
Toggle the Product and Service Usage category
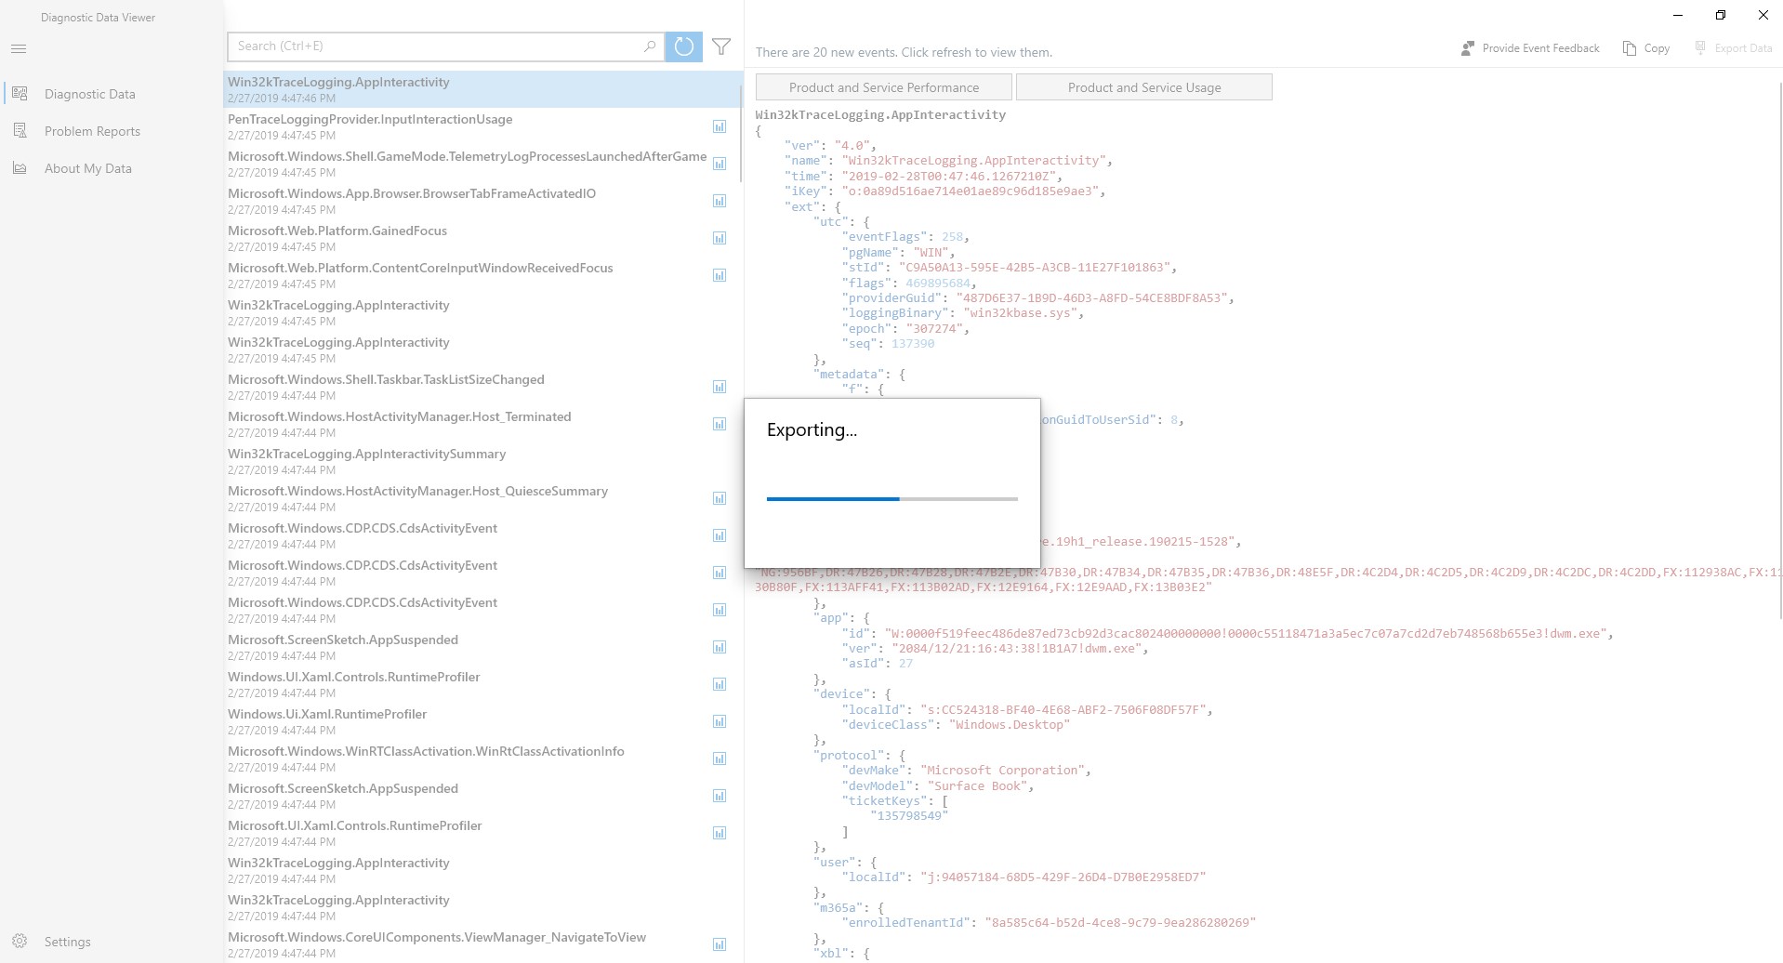pyautogui.click(x=1144, y=86)
